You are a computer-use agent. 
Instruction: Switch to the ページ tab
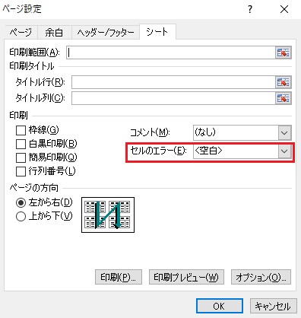point(21,33)
